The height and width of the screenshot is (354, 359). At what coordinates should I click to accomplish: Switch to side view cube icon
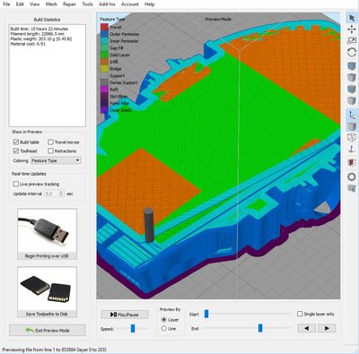pyautogui.click(x=352, y=100)
